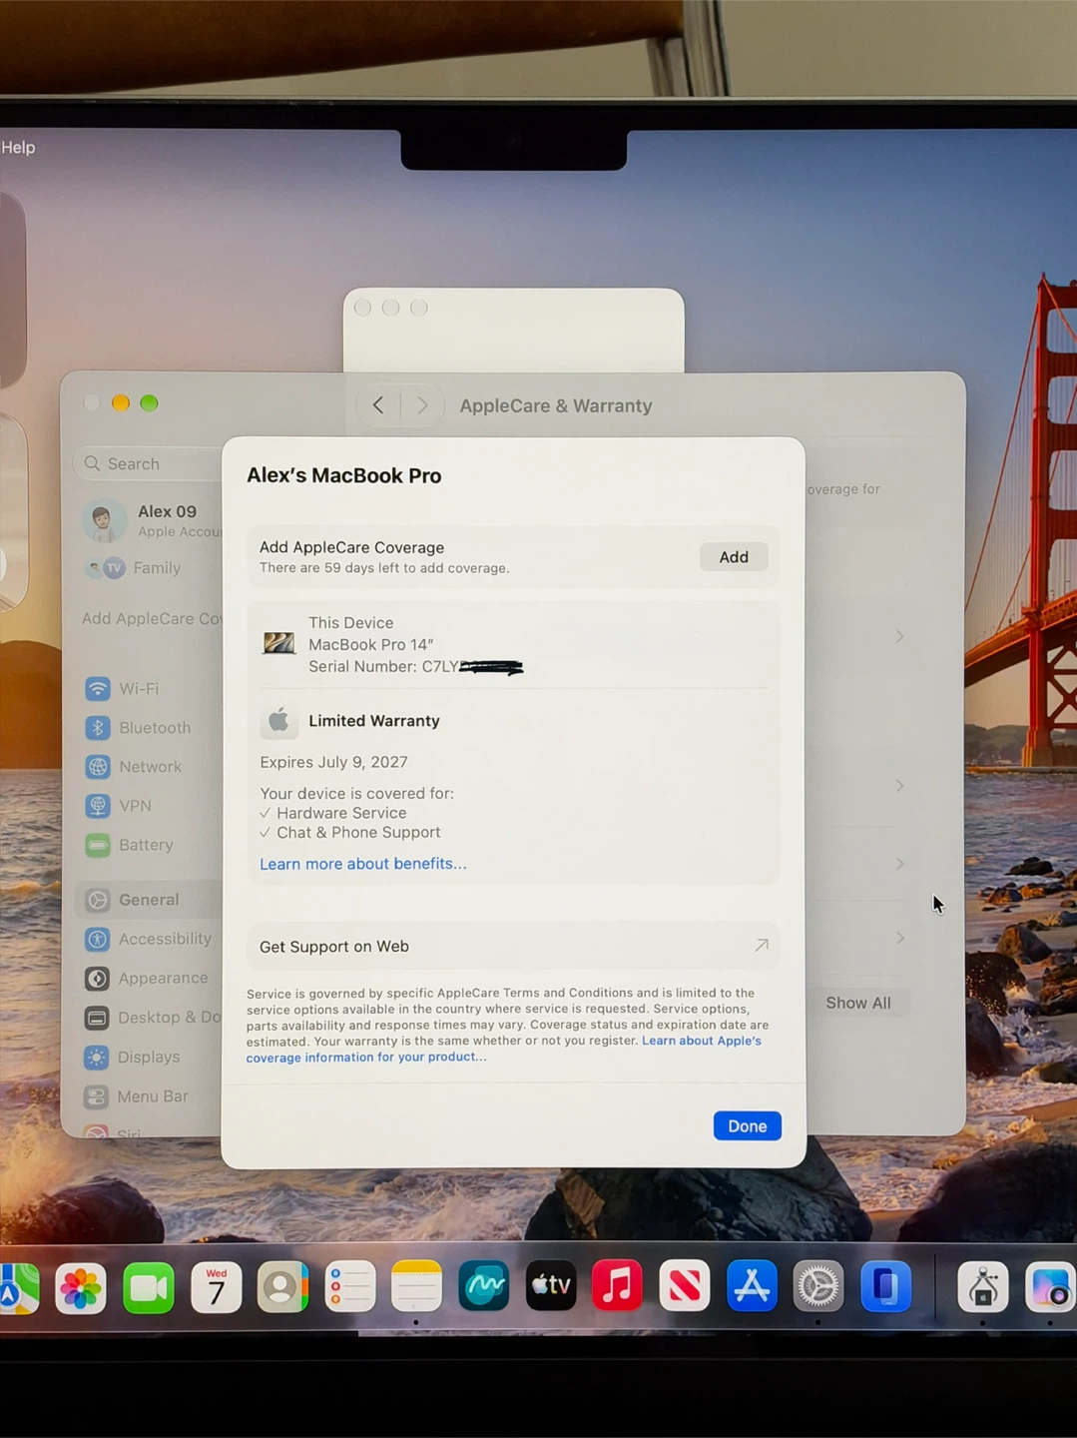Viewport: 1077px width, 1438px height.
Task: Open the Appearance icon in the sidebar
Action: point(97,979)
